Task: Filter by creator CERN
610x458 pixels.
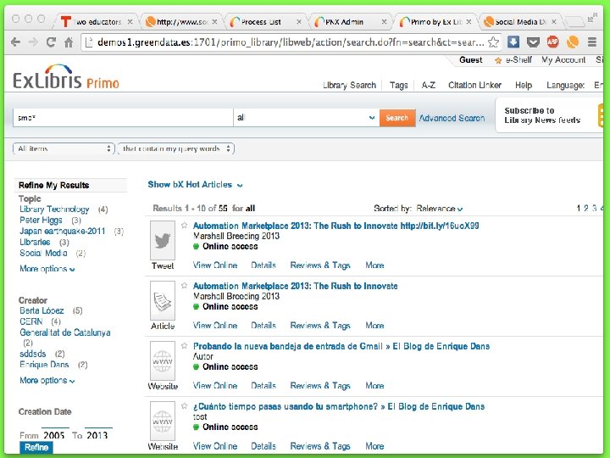Action: click(30, 321)
